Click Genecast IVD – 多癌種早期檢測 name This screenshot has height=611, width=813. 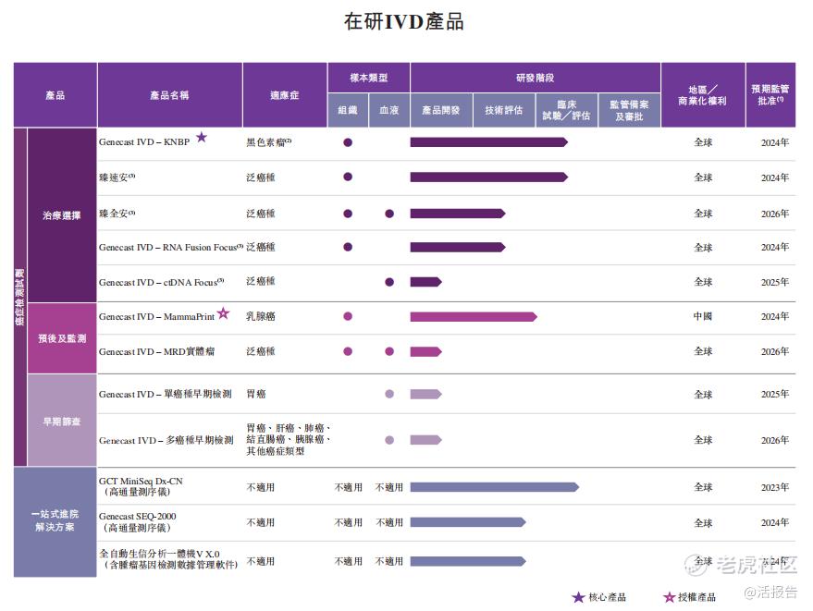[166, 441]
